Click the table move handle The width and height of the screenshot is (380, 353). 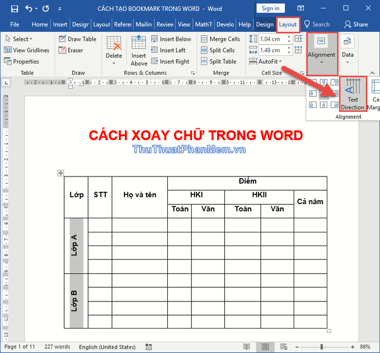61,173
